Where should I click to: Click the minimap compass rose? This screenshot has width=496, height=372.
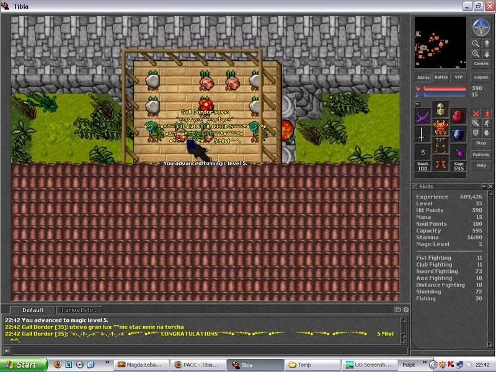click(481, 27)
